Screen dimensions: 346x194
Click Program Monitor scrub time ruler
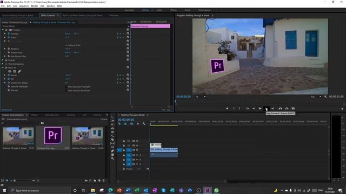(259, 101)
